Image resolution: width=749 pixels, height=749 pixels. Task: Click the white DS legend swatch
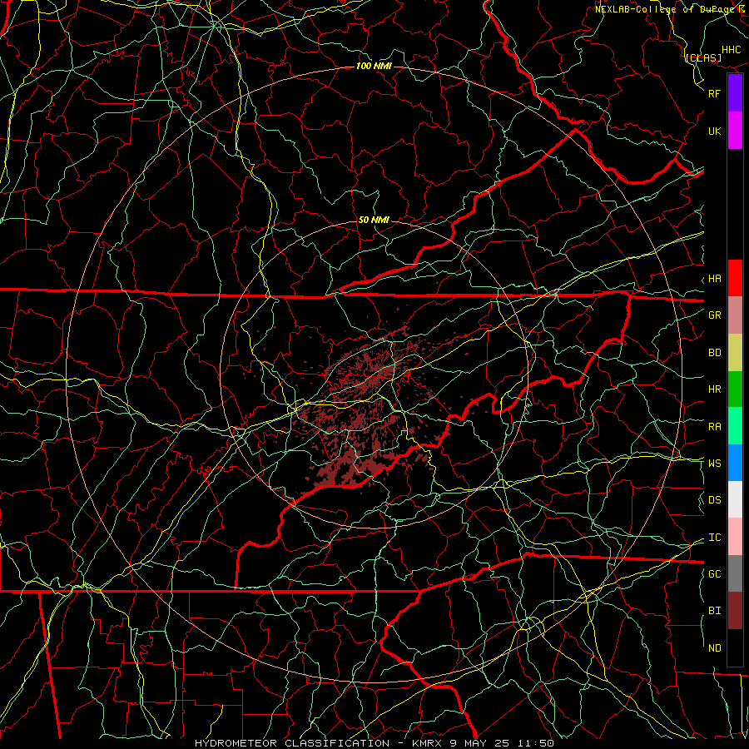[x=735, y=499]
